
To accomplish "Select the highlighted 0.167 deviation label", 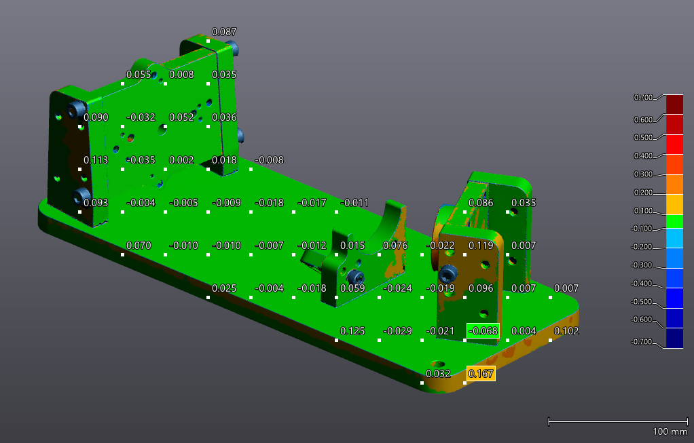I will pyautogui.click(x=481, y=373).
